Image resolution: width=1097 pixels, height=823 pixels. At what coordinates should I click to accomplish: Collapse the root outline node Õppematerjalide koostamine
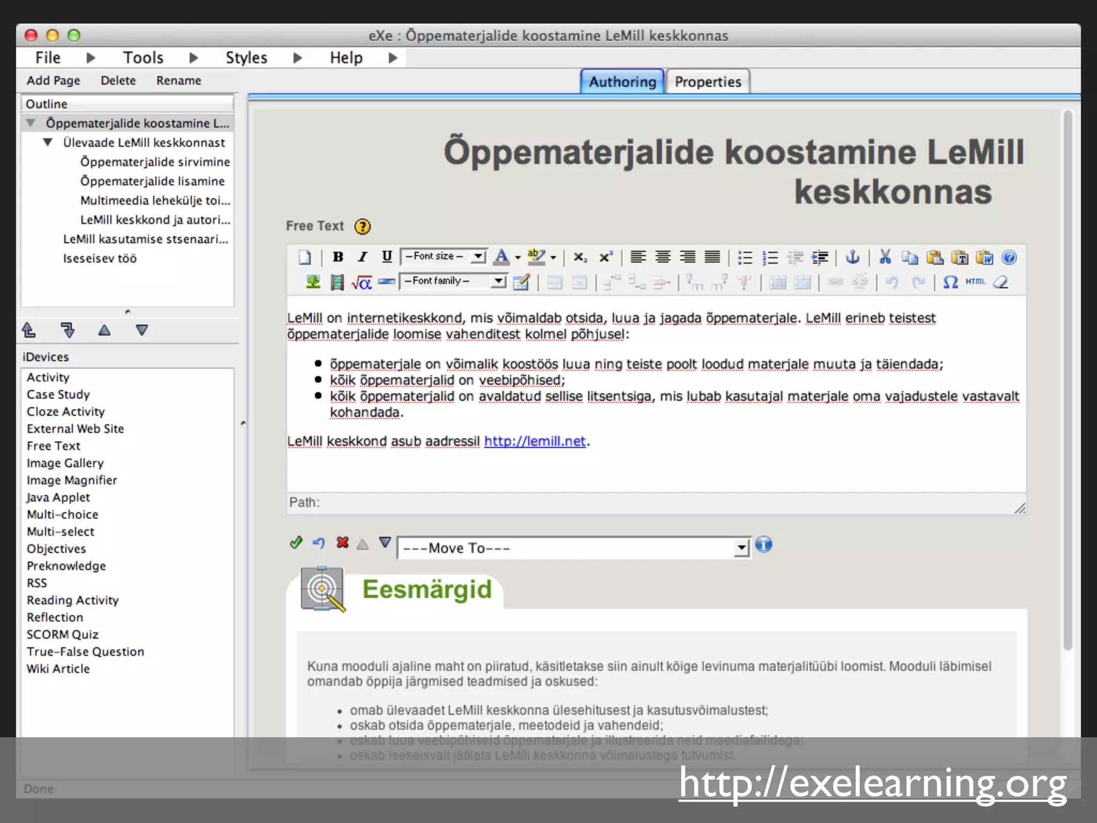point(31,123)
